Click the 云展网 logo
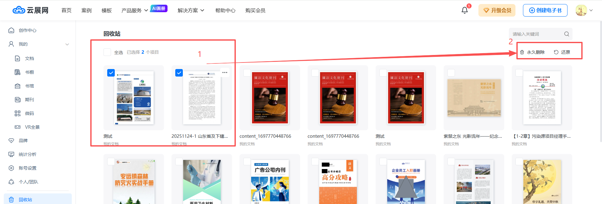The height and width of the screenshot is (204, 602). point(30,10)
